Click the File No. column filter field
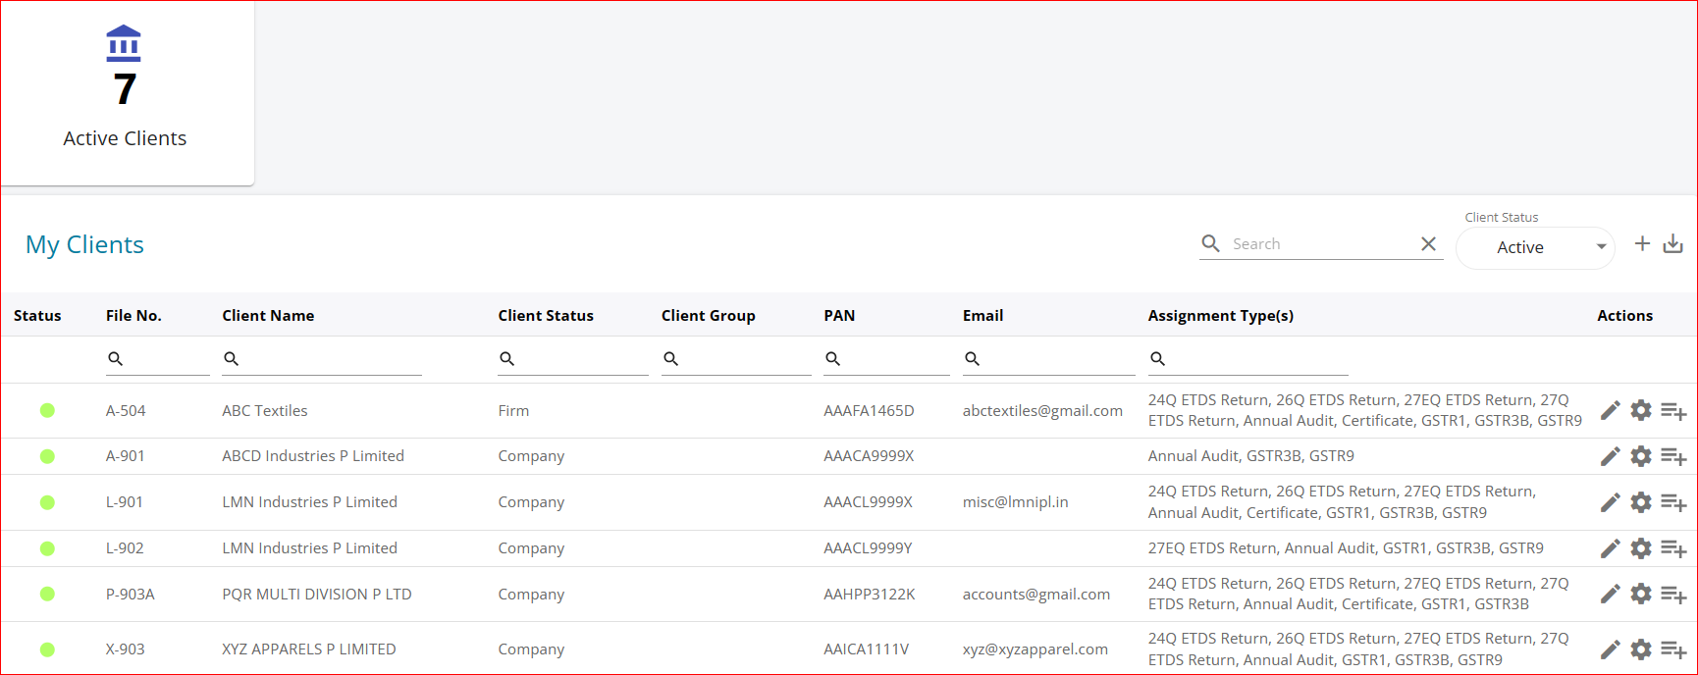 167,359
